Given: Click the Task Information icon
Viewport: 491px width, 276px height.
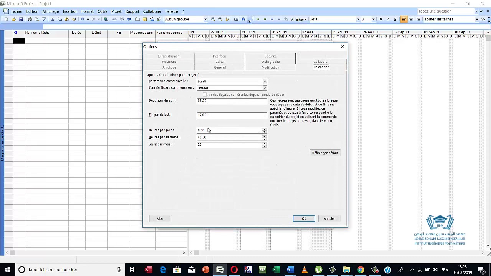Looking at the screenshot, I should pos(137,19).
